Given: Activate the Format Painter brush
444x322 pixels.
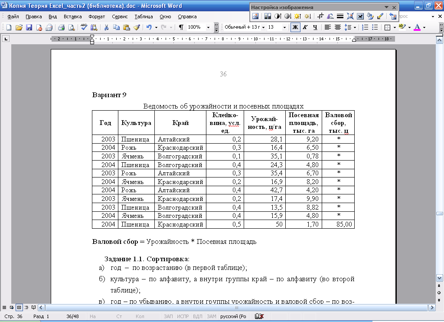Looking at the screenshot, I should pos(137,27).
